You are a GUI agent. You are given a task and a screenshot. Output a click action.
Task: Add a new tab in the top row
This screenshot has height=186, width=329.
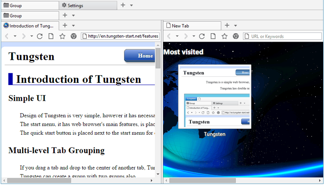pos(123,5)
